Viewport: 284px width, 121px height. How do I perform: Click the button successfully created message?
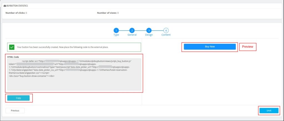(x=63, y=47)
